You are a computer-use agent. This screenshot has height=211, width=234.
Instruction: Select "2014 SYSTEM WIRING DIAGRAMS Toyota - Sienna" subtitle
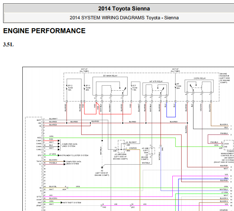pyautogui.click(x=124, y=18)
